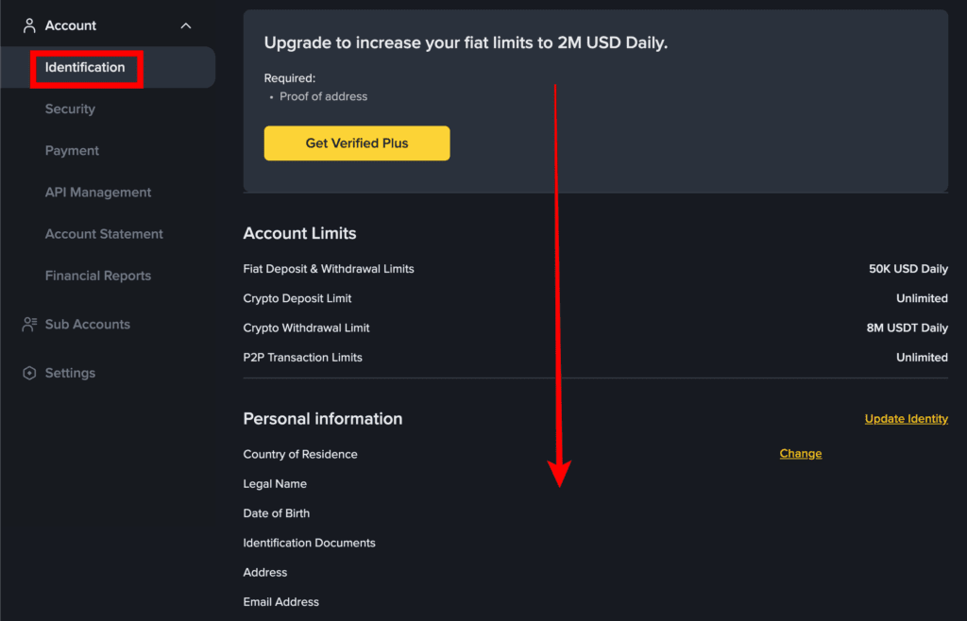Click the Sub Accounts people icon
The height and width of the screenshot is (621, 967).
click(29, 325)
